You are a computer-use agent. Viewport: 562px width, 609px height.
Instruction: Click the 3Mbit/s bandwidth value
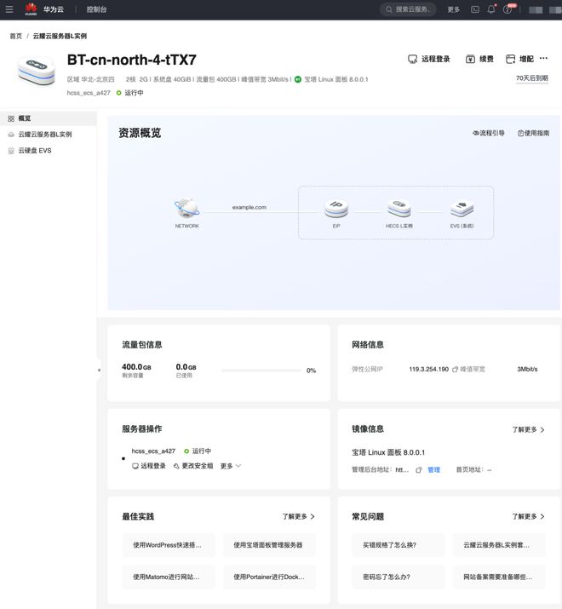[x=527, y=370]
